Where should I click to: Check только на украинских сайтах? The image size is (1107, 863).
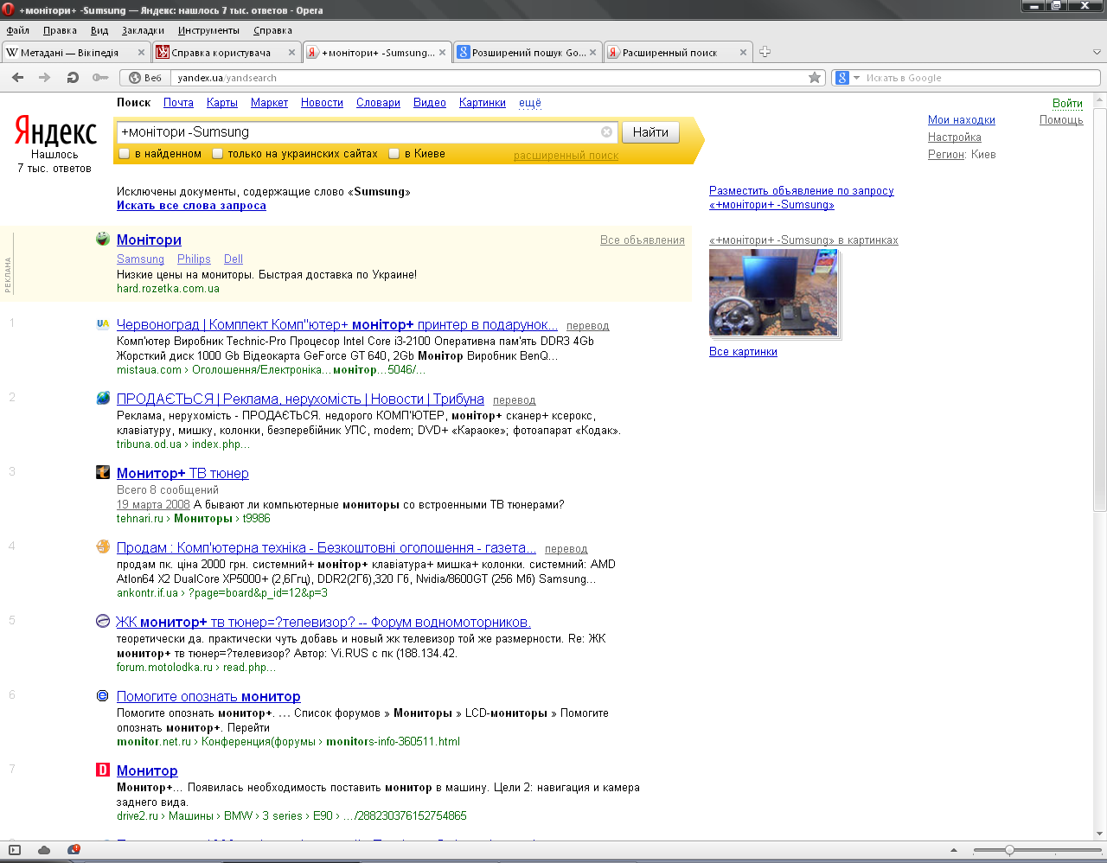point(218,154)
